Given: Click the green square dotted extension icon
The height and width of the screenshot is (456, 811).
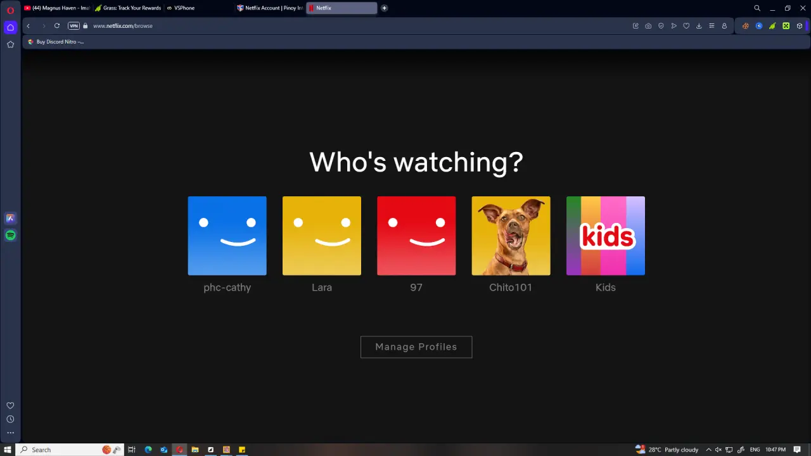Looking at the screenshot, I should [x=786, y=26].
